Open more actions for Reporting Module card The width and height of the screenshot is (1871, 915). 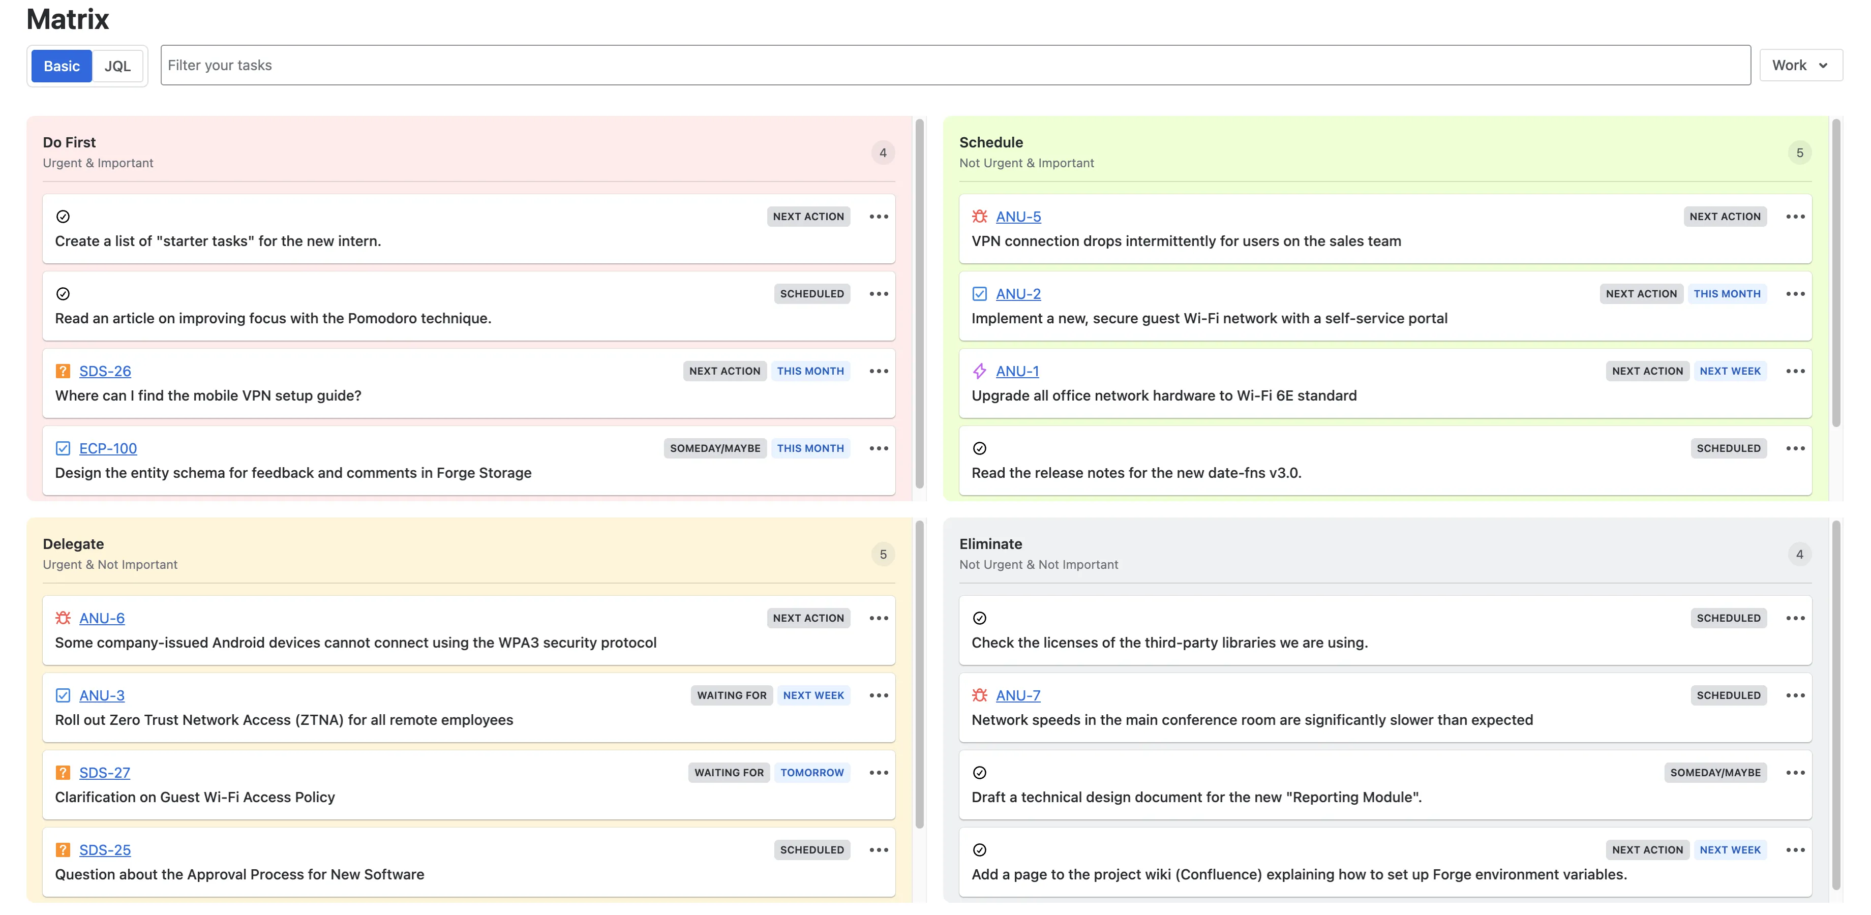coord(1795,773)
